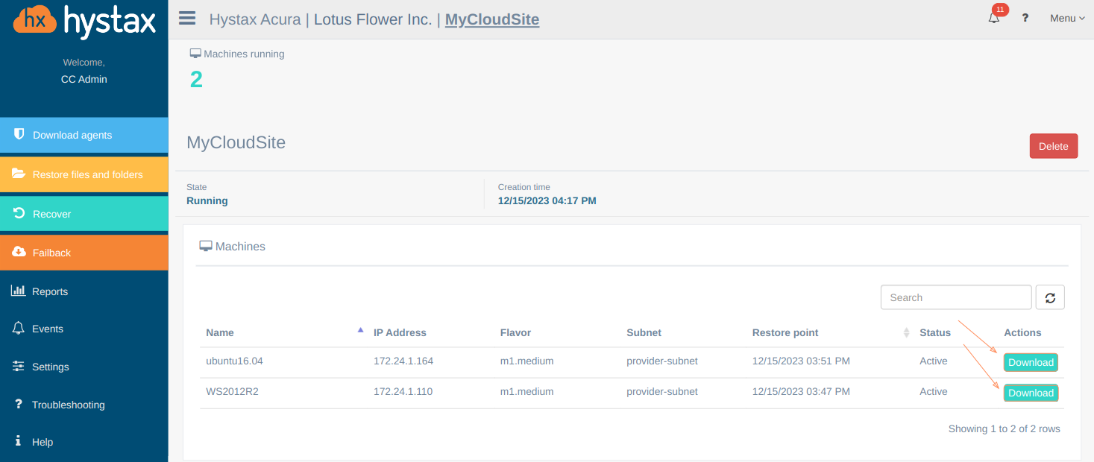Open Events in sidebar
1094x462 pixels.
[48, 329]
